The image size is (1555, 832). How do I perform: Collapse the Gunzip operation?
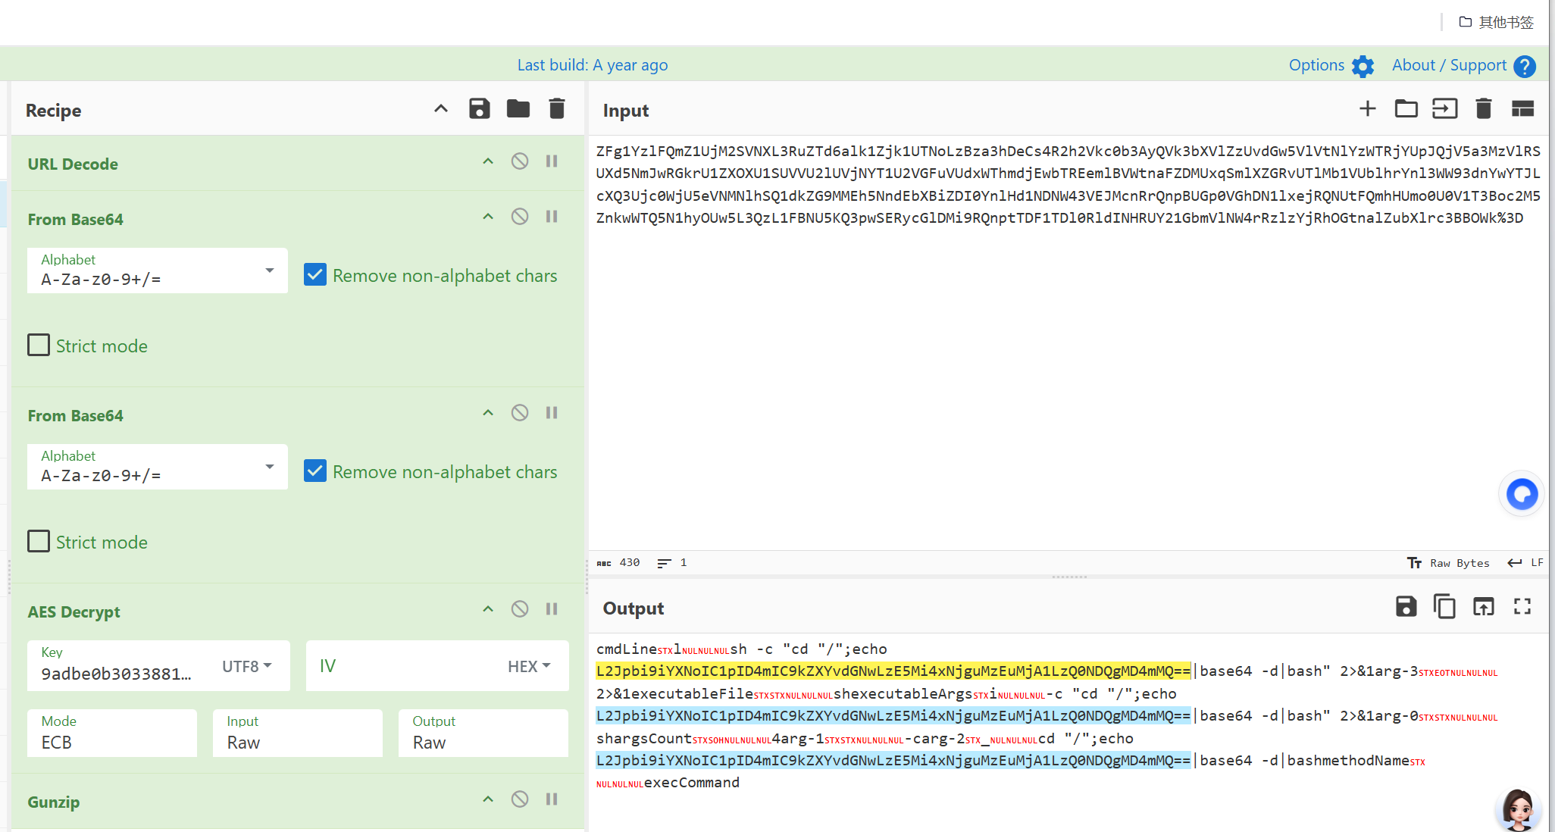point(488,799)
